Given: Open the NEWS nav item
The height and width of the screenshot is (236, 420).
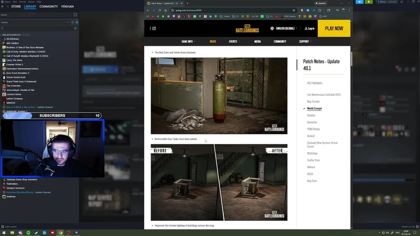Looking at the screenshot, I should click(213, 42).
